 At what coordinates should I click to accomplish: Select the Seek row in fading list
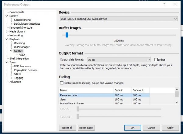(x=63, y=100)
